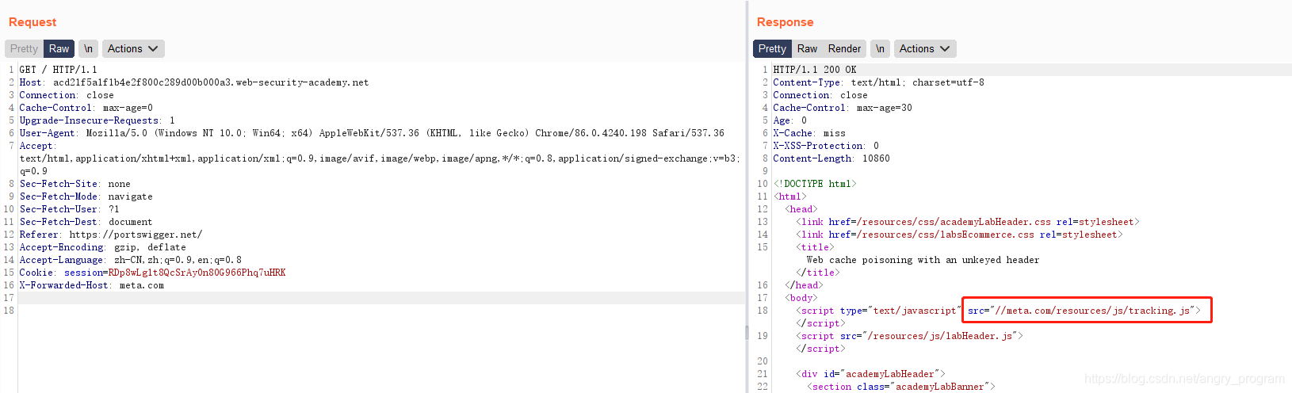This screenshot has width=1292, height=393.
Task: Click the HTTP/1.1 200 OK status line
Action: point(815,70)
